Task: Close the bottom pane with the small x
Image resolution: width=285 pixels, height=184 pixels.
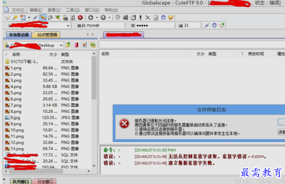Action: pyautogui.click(x=4, y=179)
